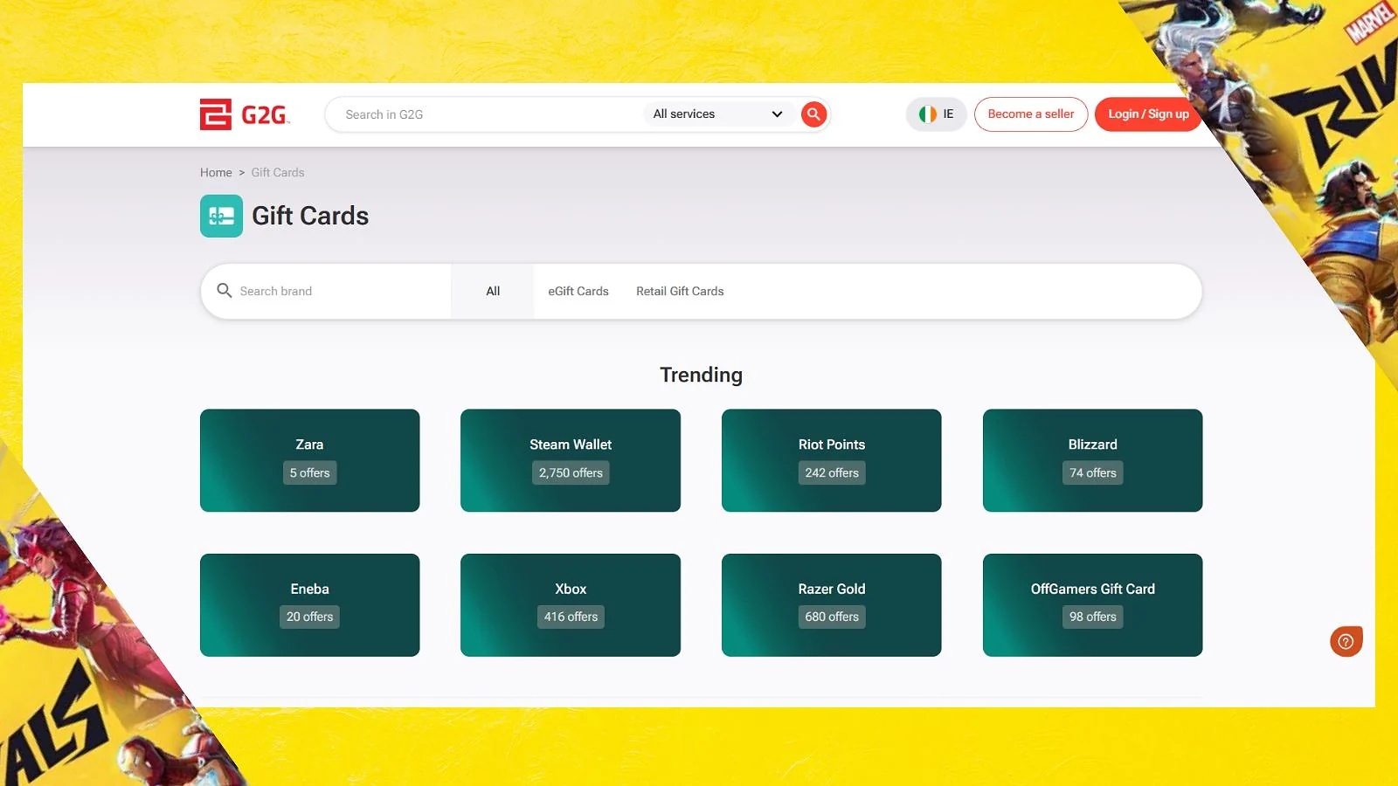1398x786 pixels.
Task: Click the 74 offers badge
Action: [x=1093, y=472]
